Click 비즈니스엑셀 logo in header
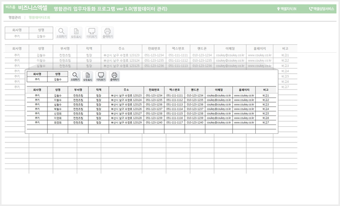Image resolution: width=340 pixels, height=206 pixels. [x=33, y=8]
